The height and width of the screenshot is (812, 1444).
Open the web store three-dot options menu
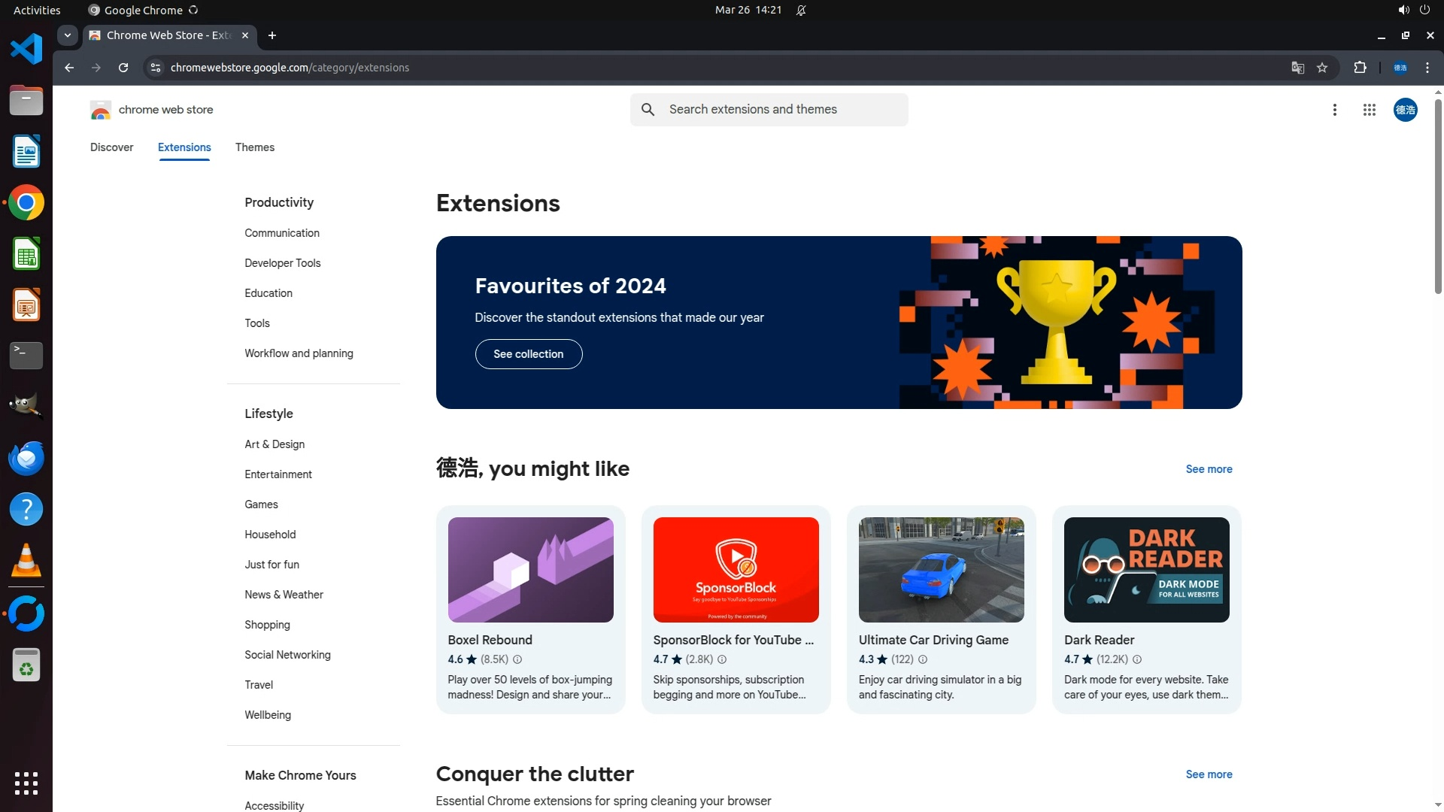tap(1334, 110)
